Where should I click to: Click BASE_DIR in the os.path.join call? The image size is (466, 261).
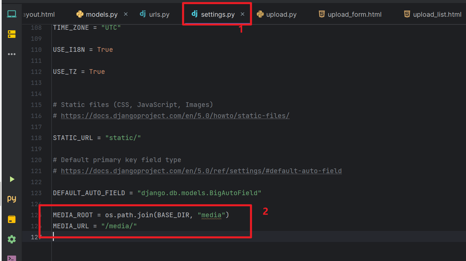click(173, 215)
